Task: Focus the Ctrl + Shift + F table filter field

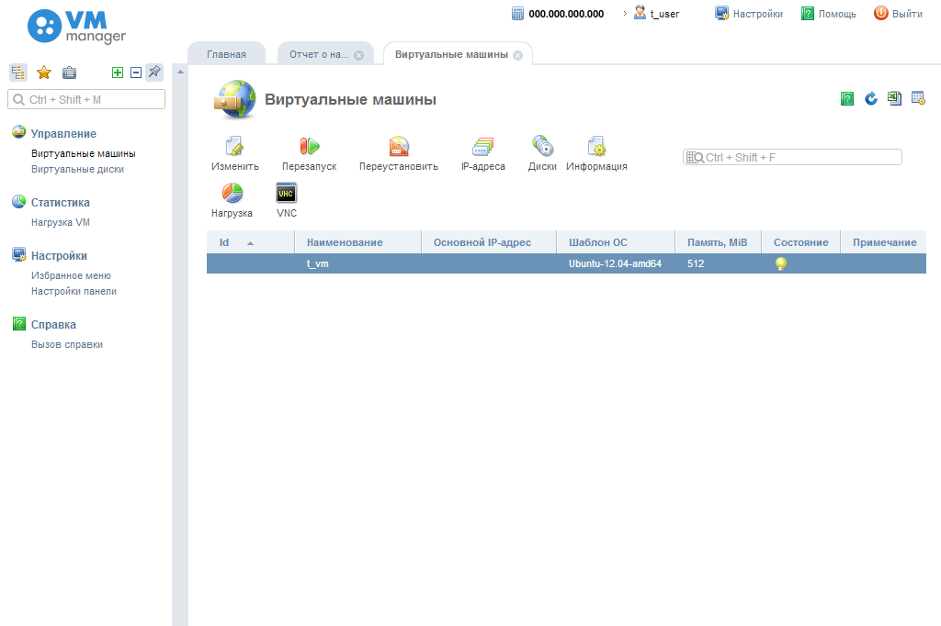Action: (792, 157)
